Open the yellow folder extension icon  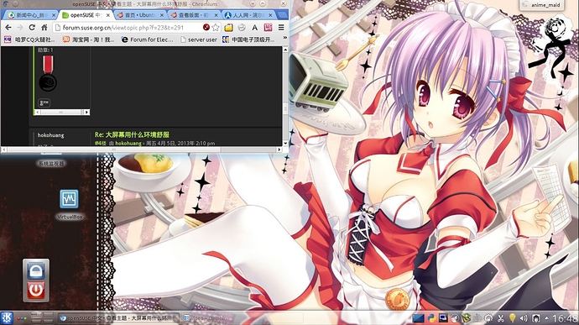coord(228,28)
